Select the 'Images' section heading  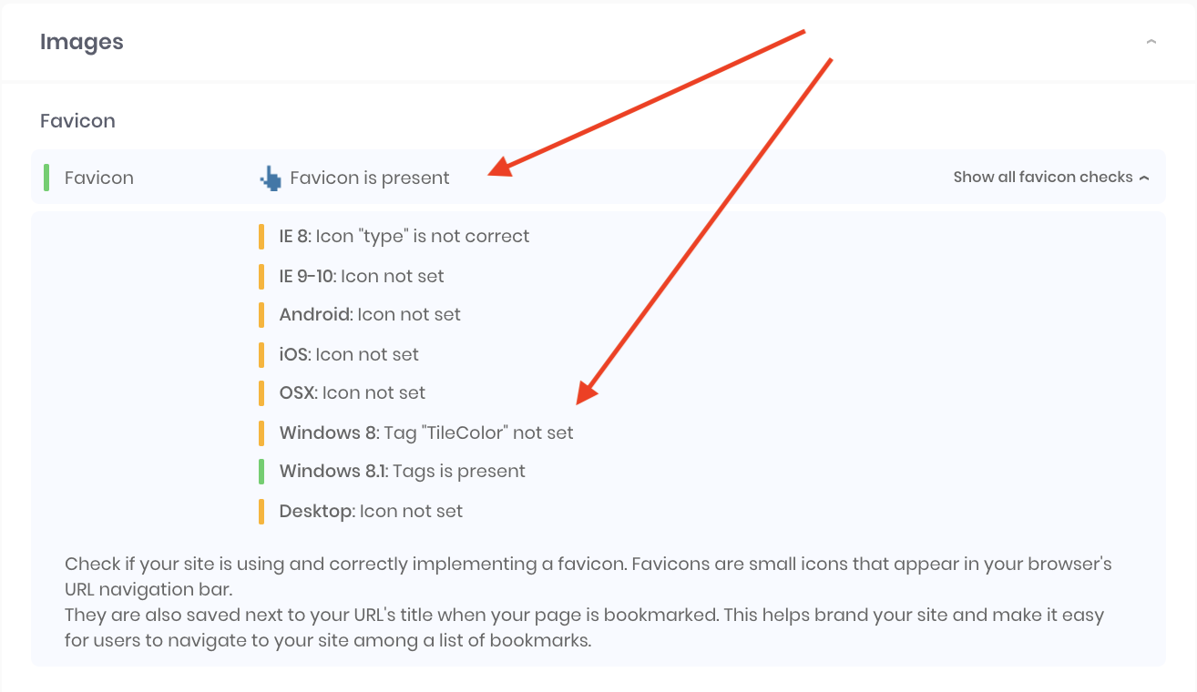point(81,42)
